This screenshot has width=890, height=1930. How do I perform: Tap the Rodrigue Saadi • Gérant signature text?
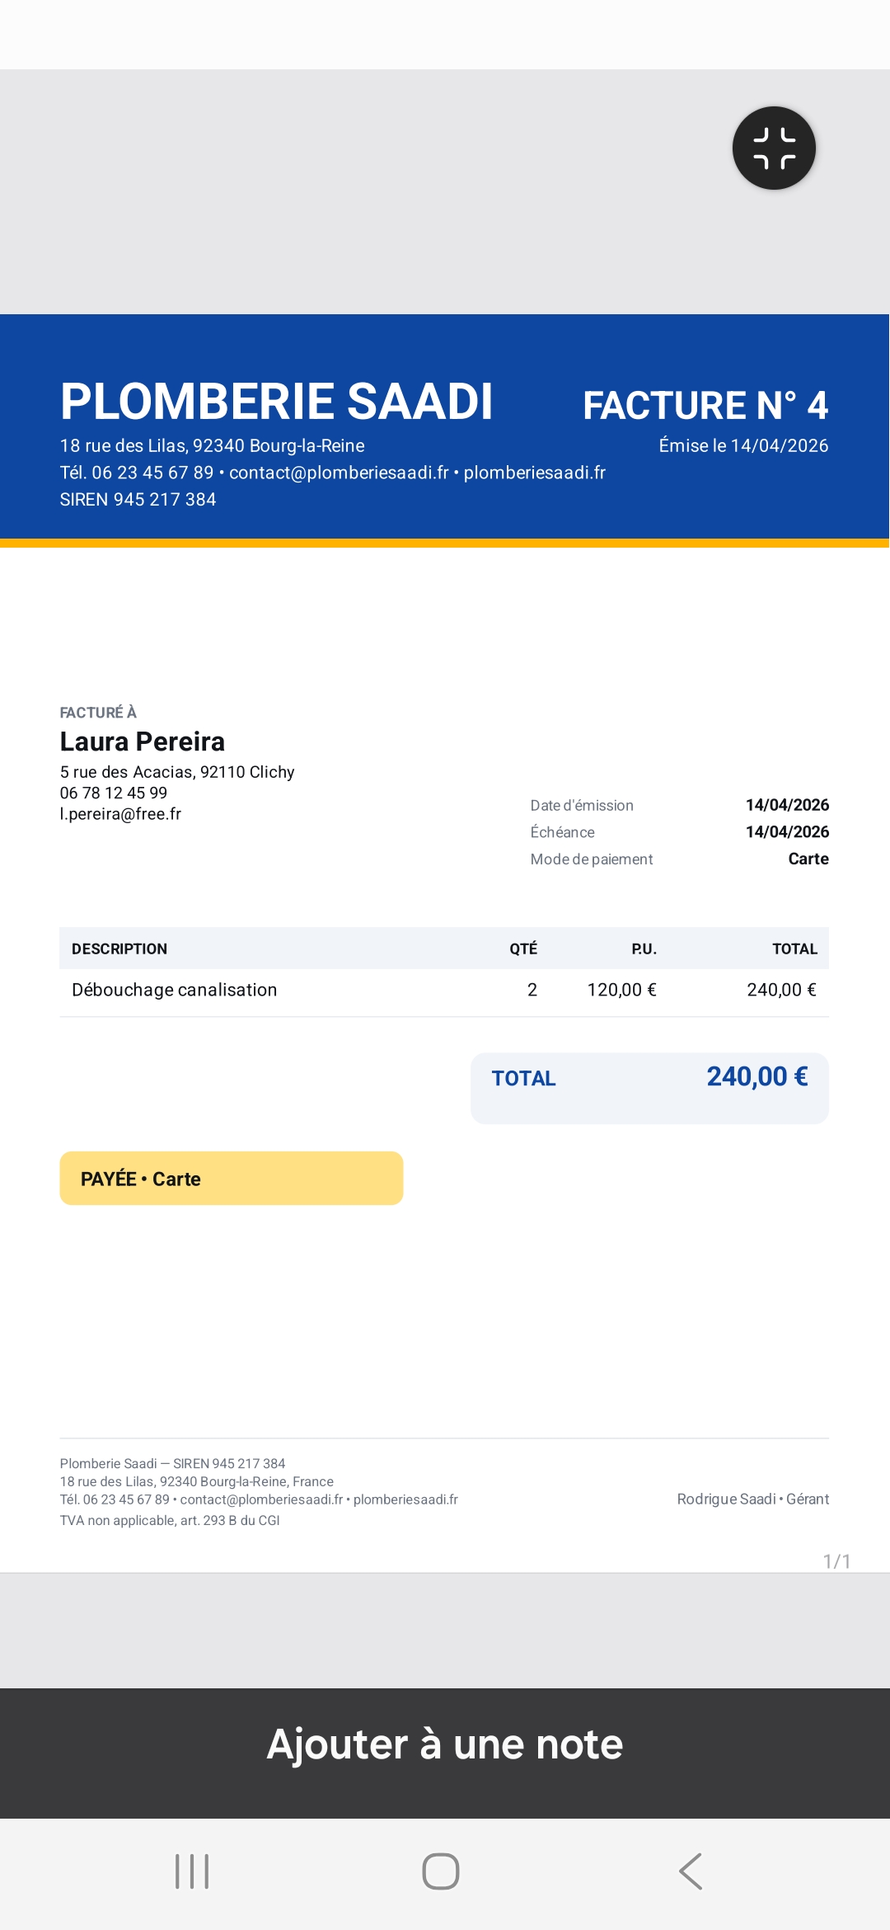(753, 1499)
